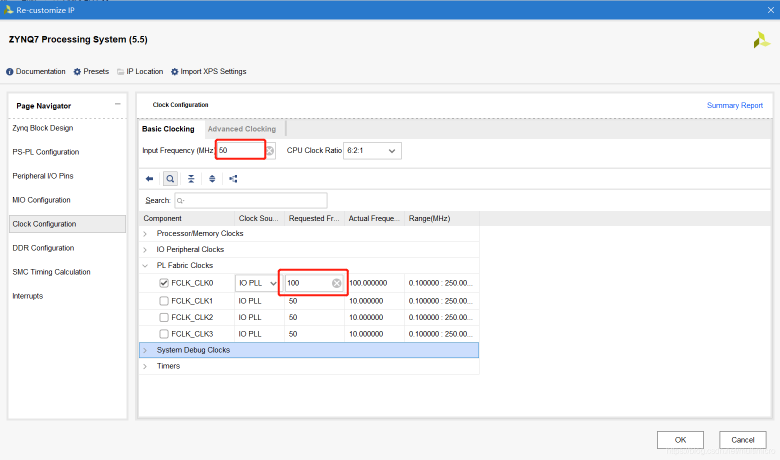Expand the IO Peripheral Clocks group
The image size is (780, 460).
coord(145,249)
